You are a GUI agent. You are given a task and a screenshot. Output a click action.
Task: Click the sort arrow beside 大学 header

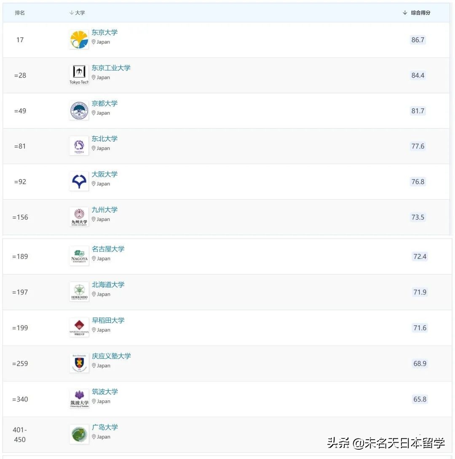pyautogui.click(x=71, y=13)
